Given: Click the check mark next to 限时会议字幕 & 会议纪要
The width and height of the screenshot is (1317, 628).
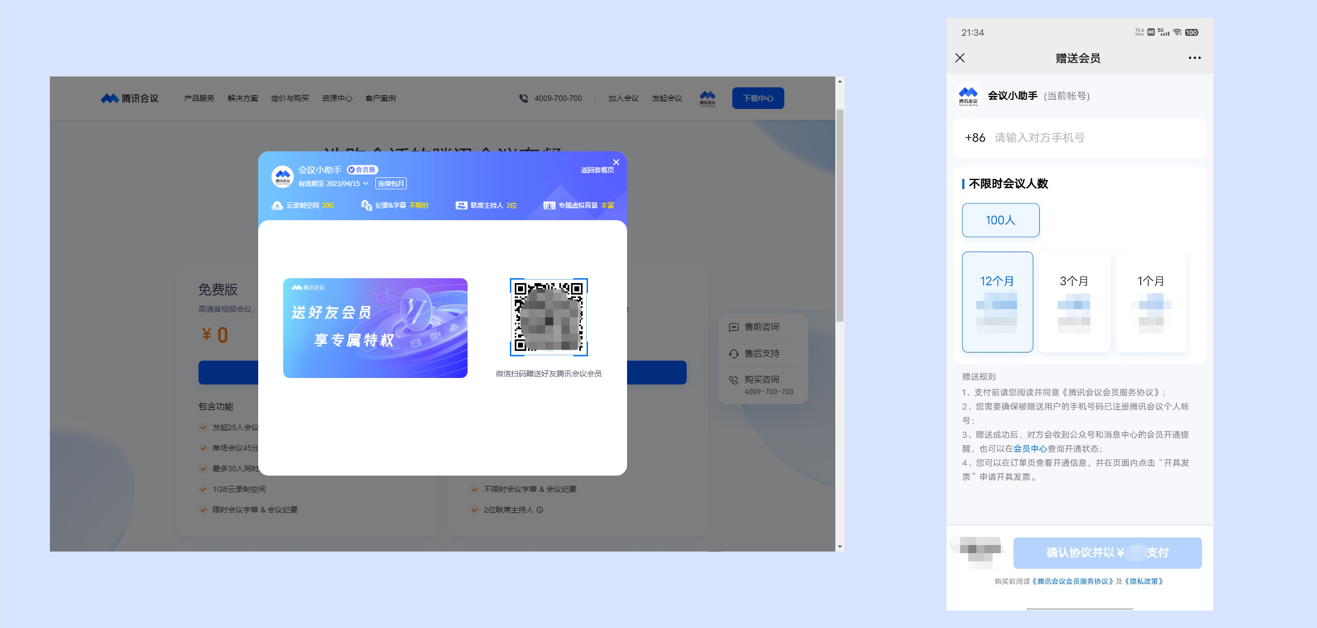Looking at the screenshot, I should coord(203,510).
